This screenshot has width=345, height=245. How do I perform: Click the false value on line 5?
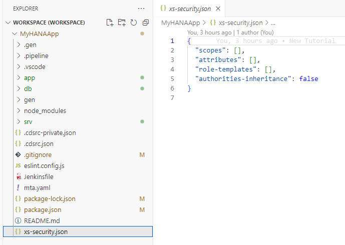click(x=308, y=79)
